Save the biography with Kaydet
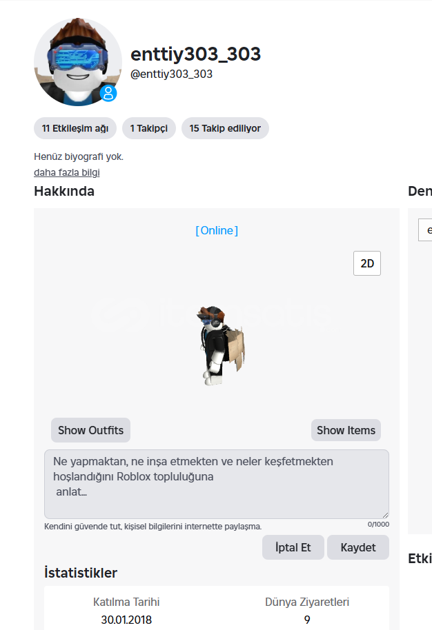 [x=358, y=547]
